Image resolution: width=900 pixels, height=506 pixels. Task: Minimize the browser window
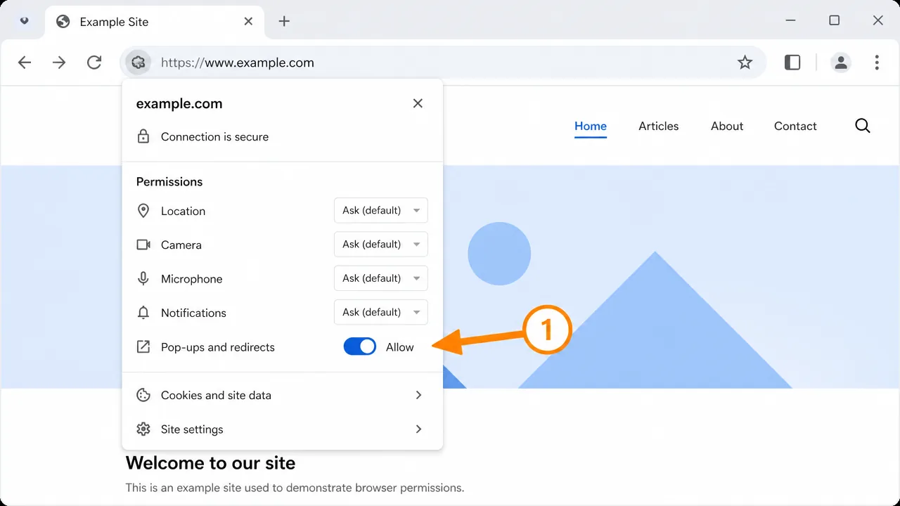pyautogui.click(x=791, y=21)
